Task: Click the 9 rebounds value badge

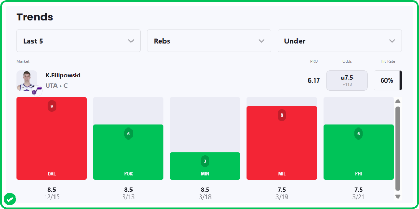Action: pos(51,106)
